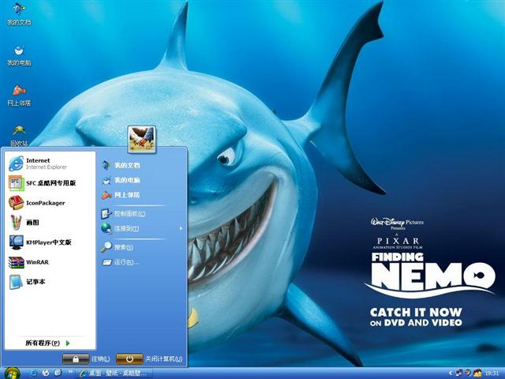Click 我的文档 desktop icon with the blue fish
This screenshot has height=379, width=505.
tap(19, 13)
